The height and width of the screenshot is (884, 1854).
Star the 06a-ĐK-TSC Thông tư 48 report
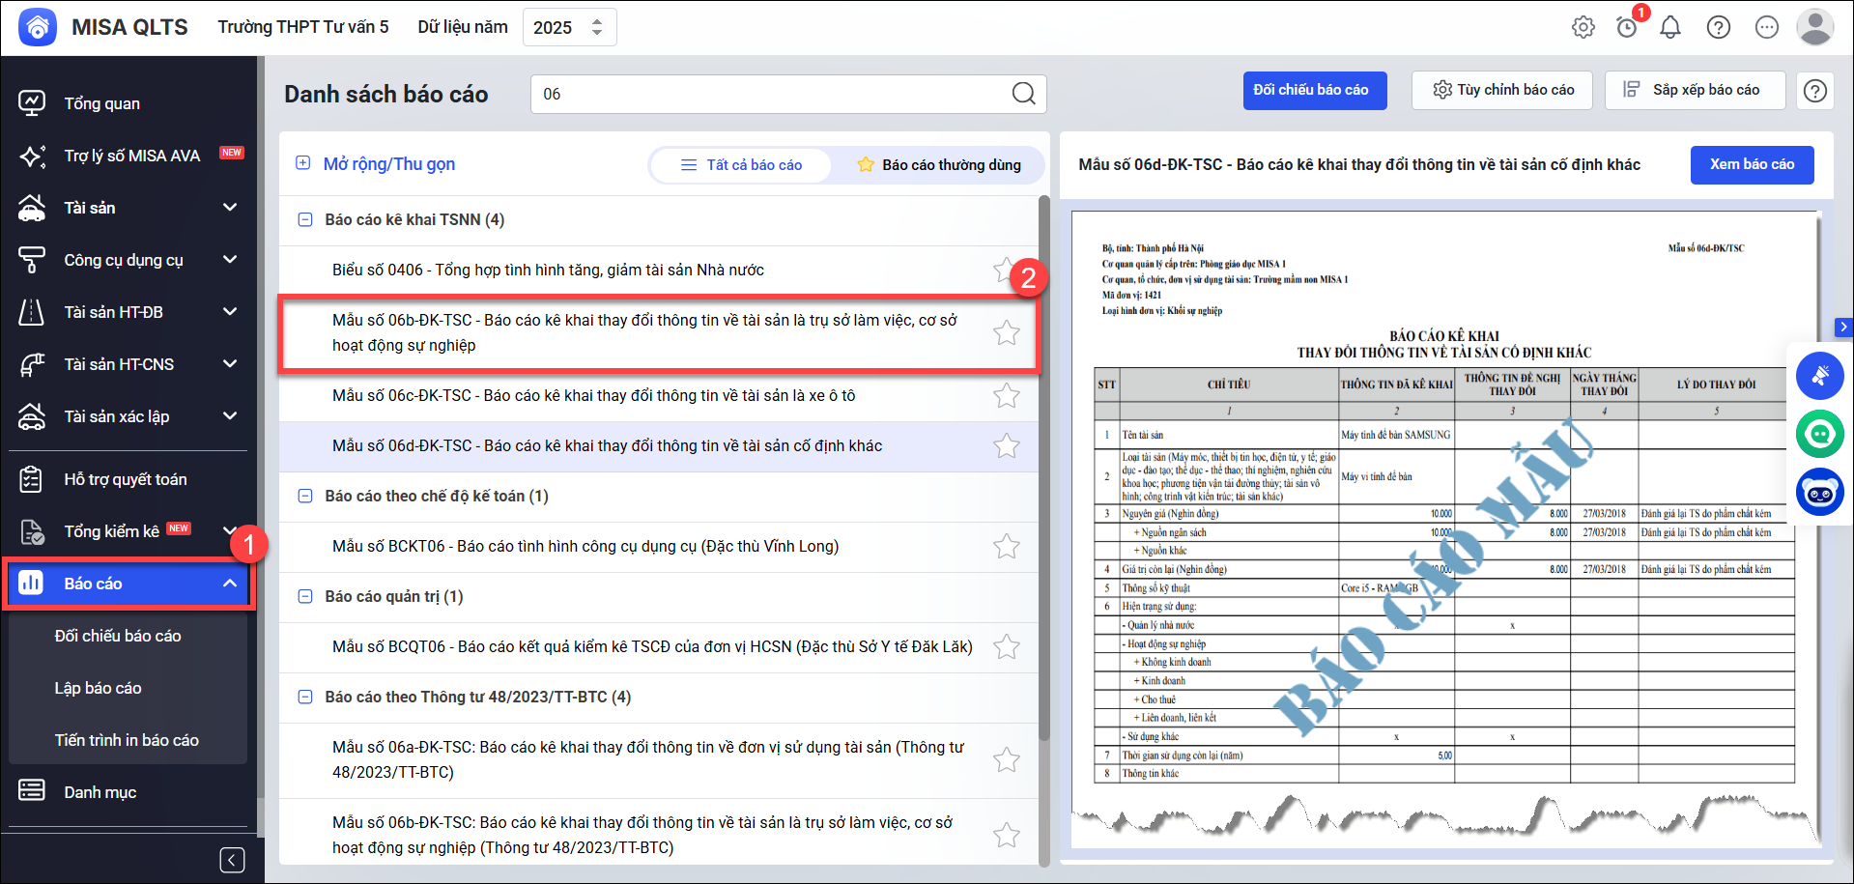click(x=1007, y=759)
